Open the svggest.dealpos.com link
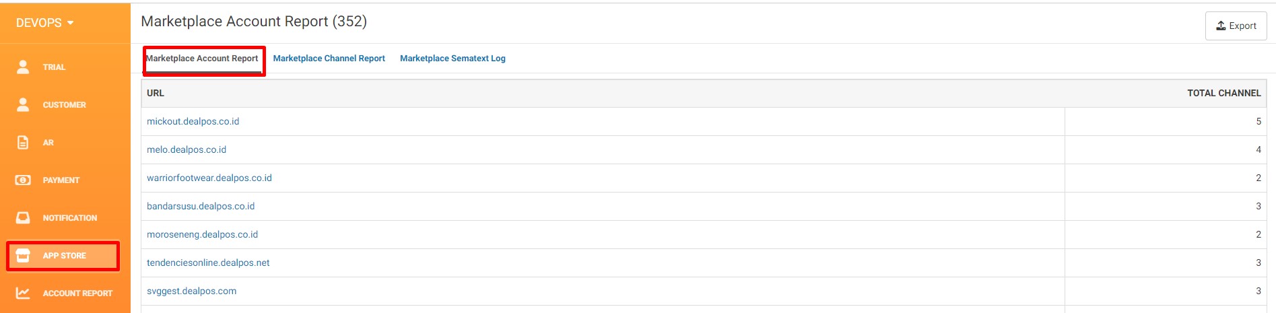The width and height of the screenshot is (1276, 313). (192, 291)
